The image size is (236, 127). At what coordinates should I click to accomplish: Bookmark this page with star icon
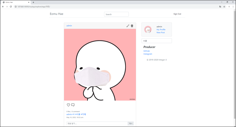click(224, 7)
